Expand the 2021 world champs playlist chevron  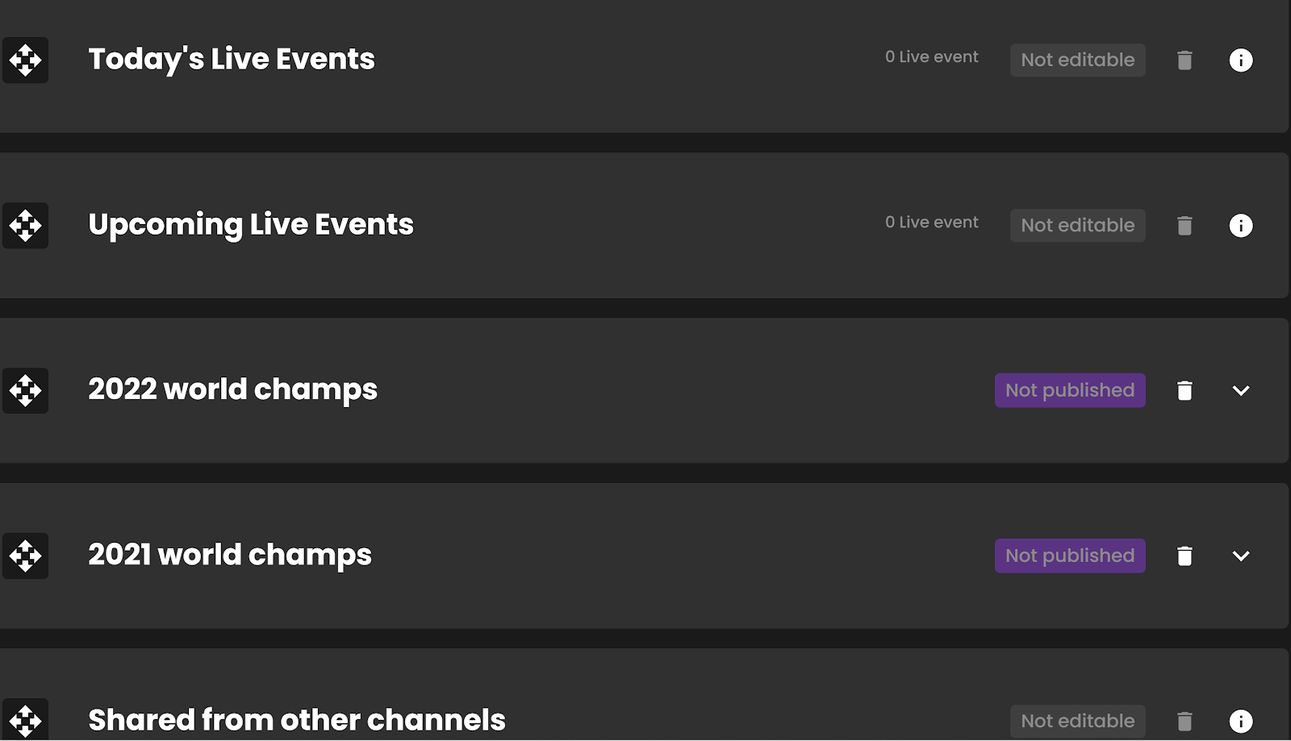pos(1241,556)
